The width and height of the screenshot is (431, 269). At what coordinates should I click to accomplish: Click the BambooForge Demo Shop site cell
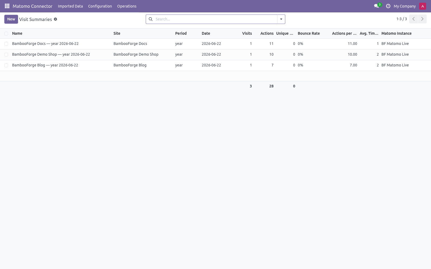point(136,54)
